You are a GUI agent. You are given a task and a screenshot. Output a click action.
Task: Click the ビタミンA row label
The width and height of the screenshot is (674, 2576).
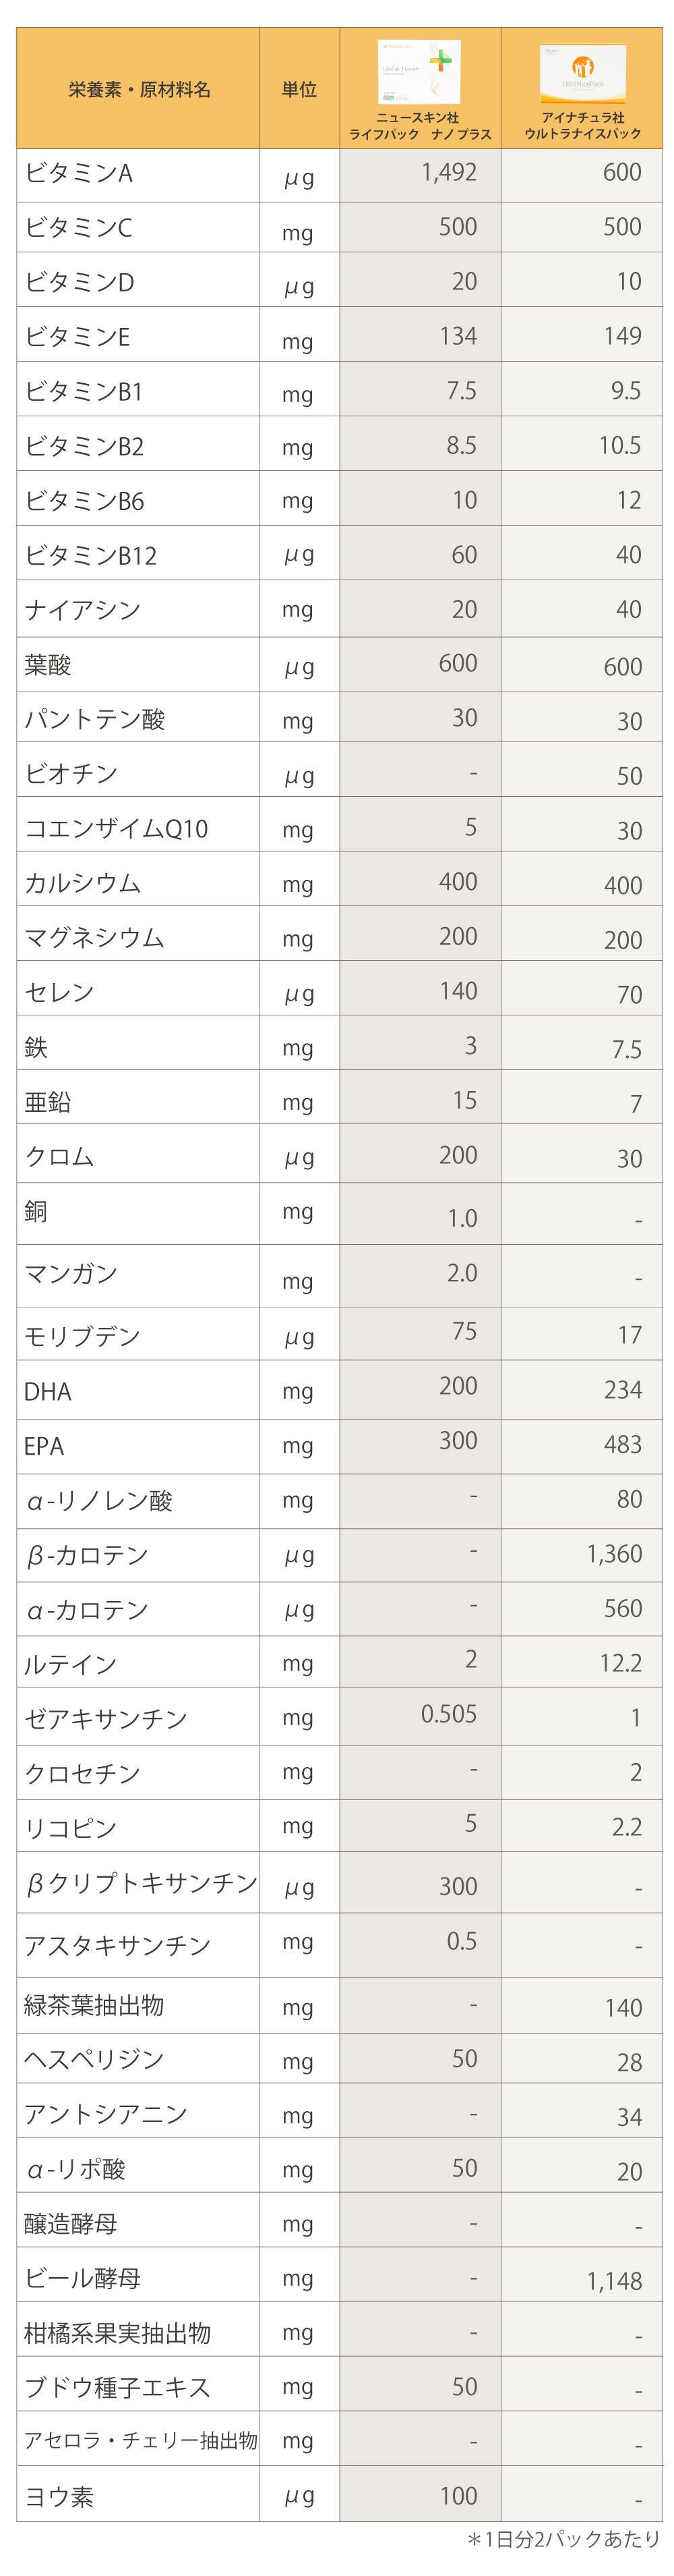[79, 174]
